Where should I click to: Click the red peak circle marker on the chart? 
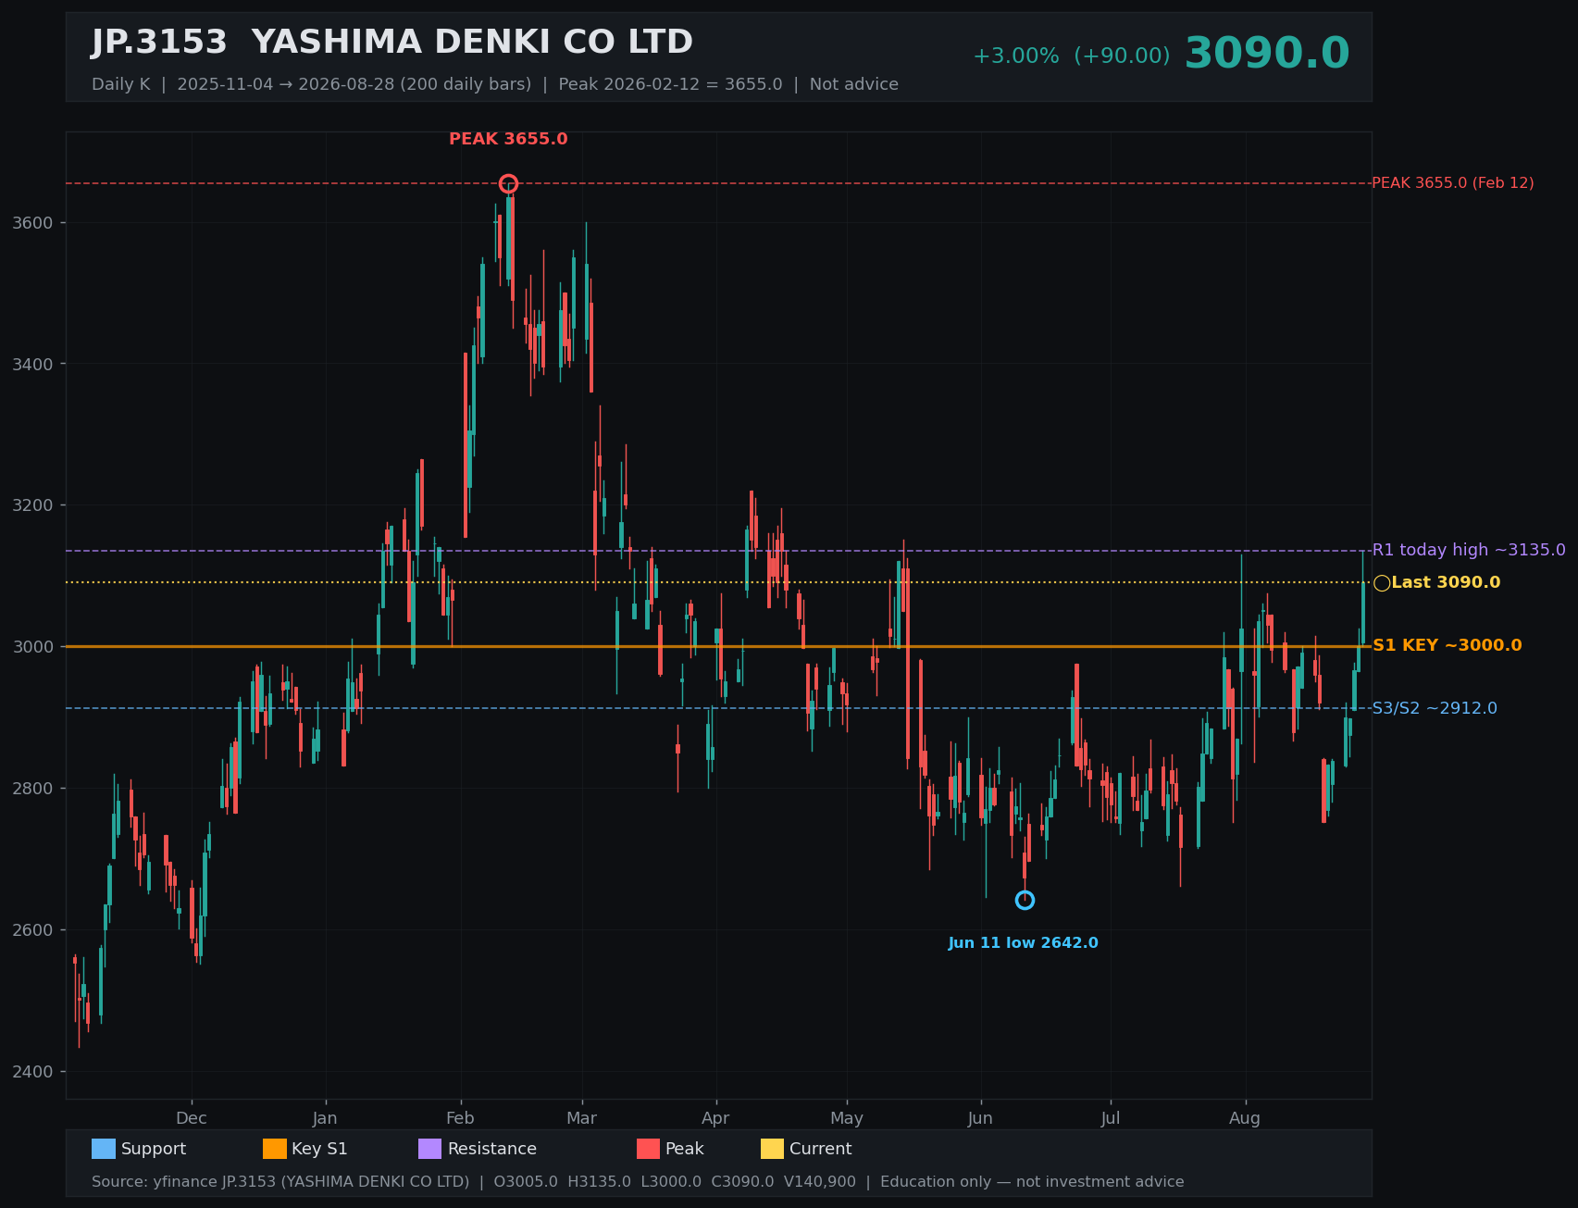click(x=508, y=183)
